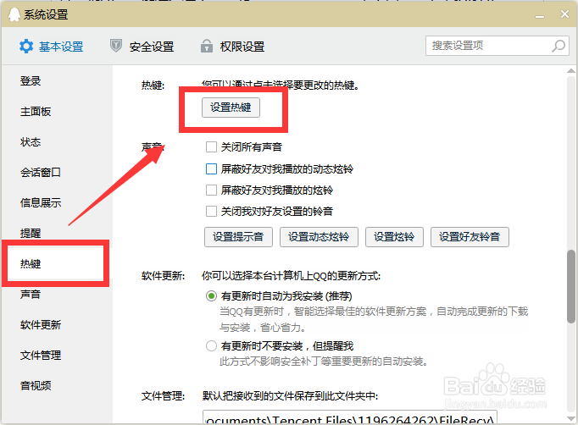Click the 软件更新: section label
Screen dimensions: 578x425
[x=164, y=276]
